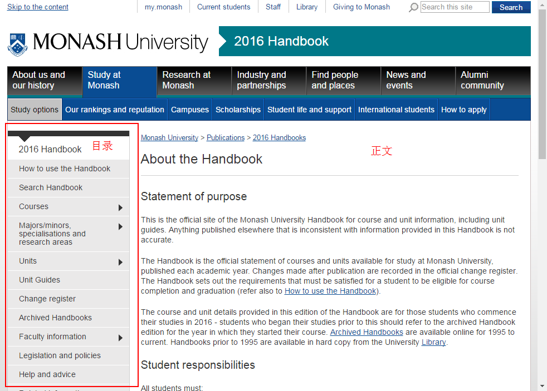
Task: Click the blue Search button
Action: 511,7
